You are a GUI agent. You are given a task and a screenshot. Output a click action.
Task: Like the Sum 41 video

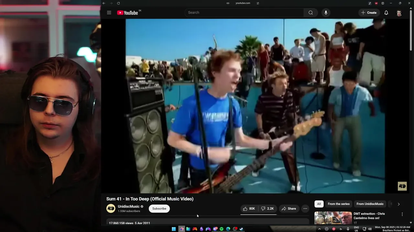[249, 208]
